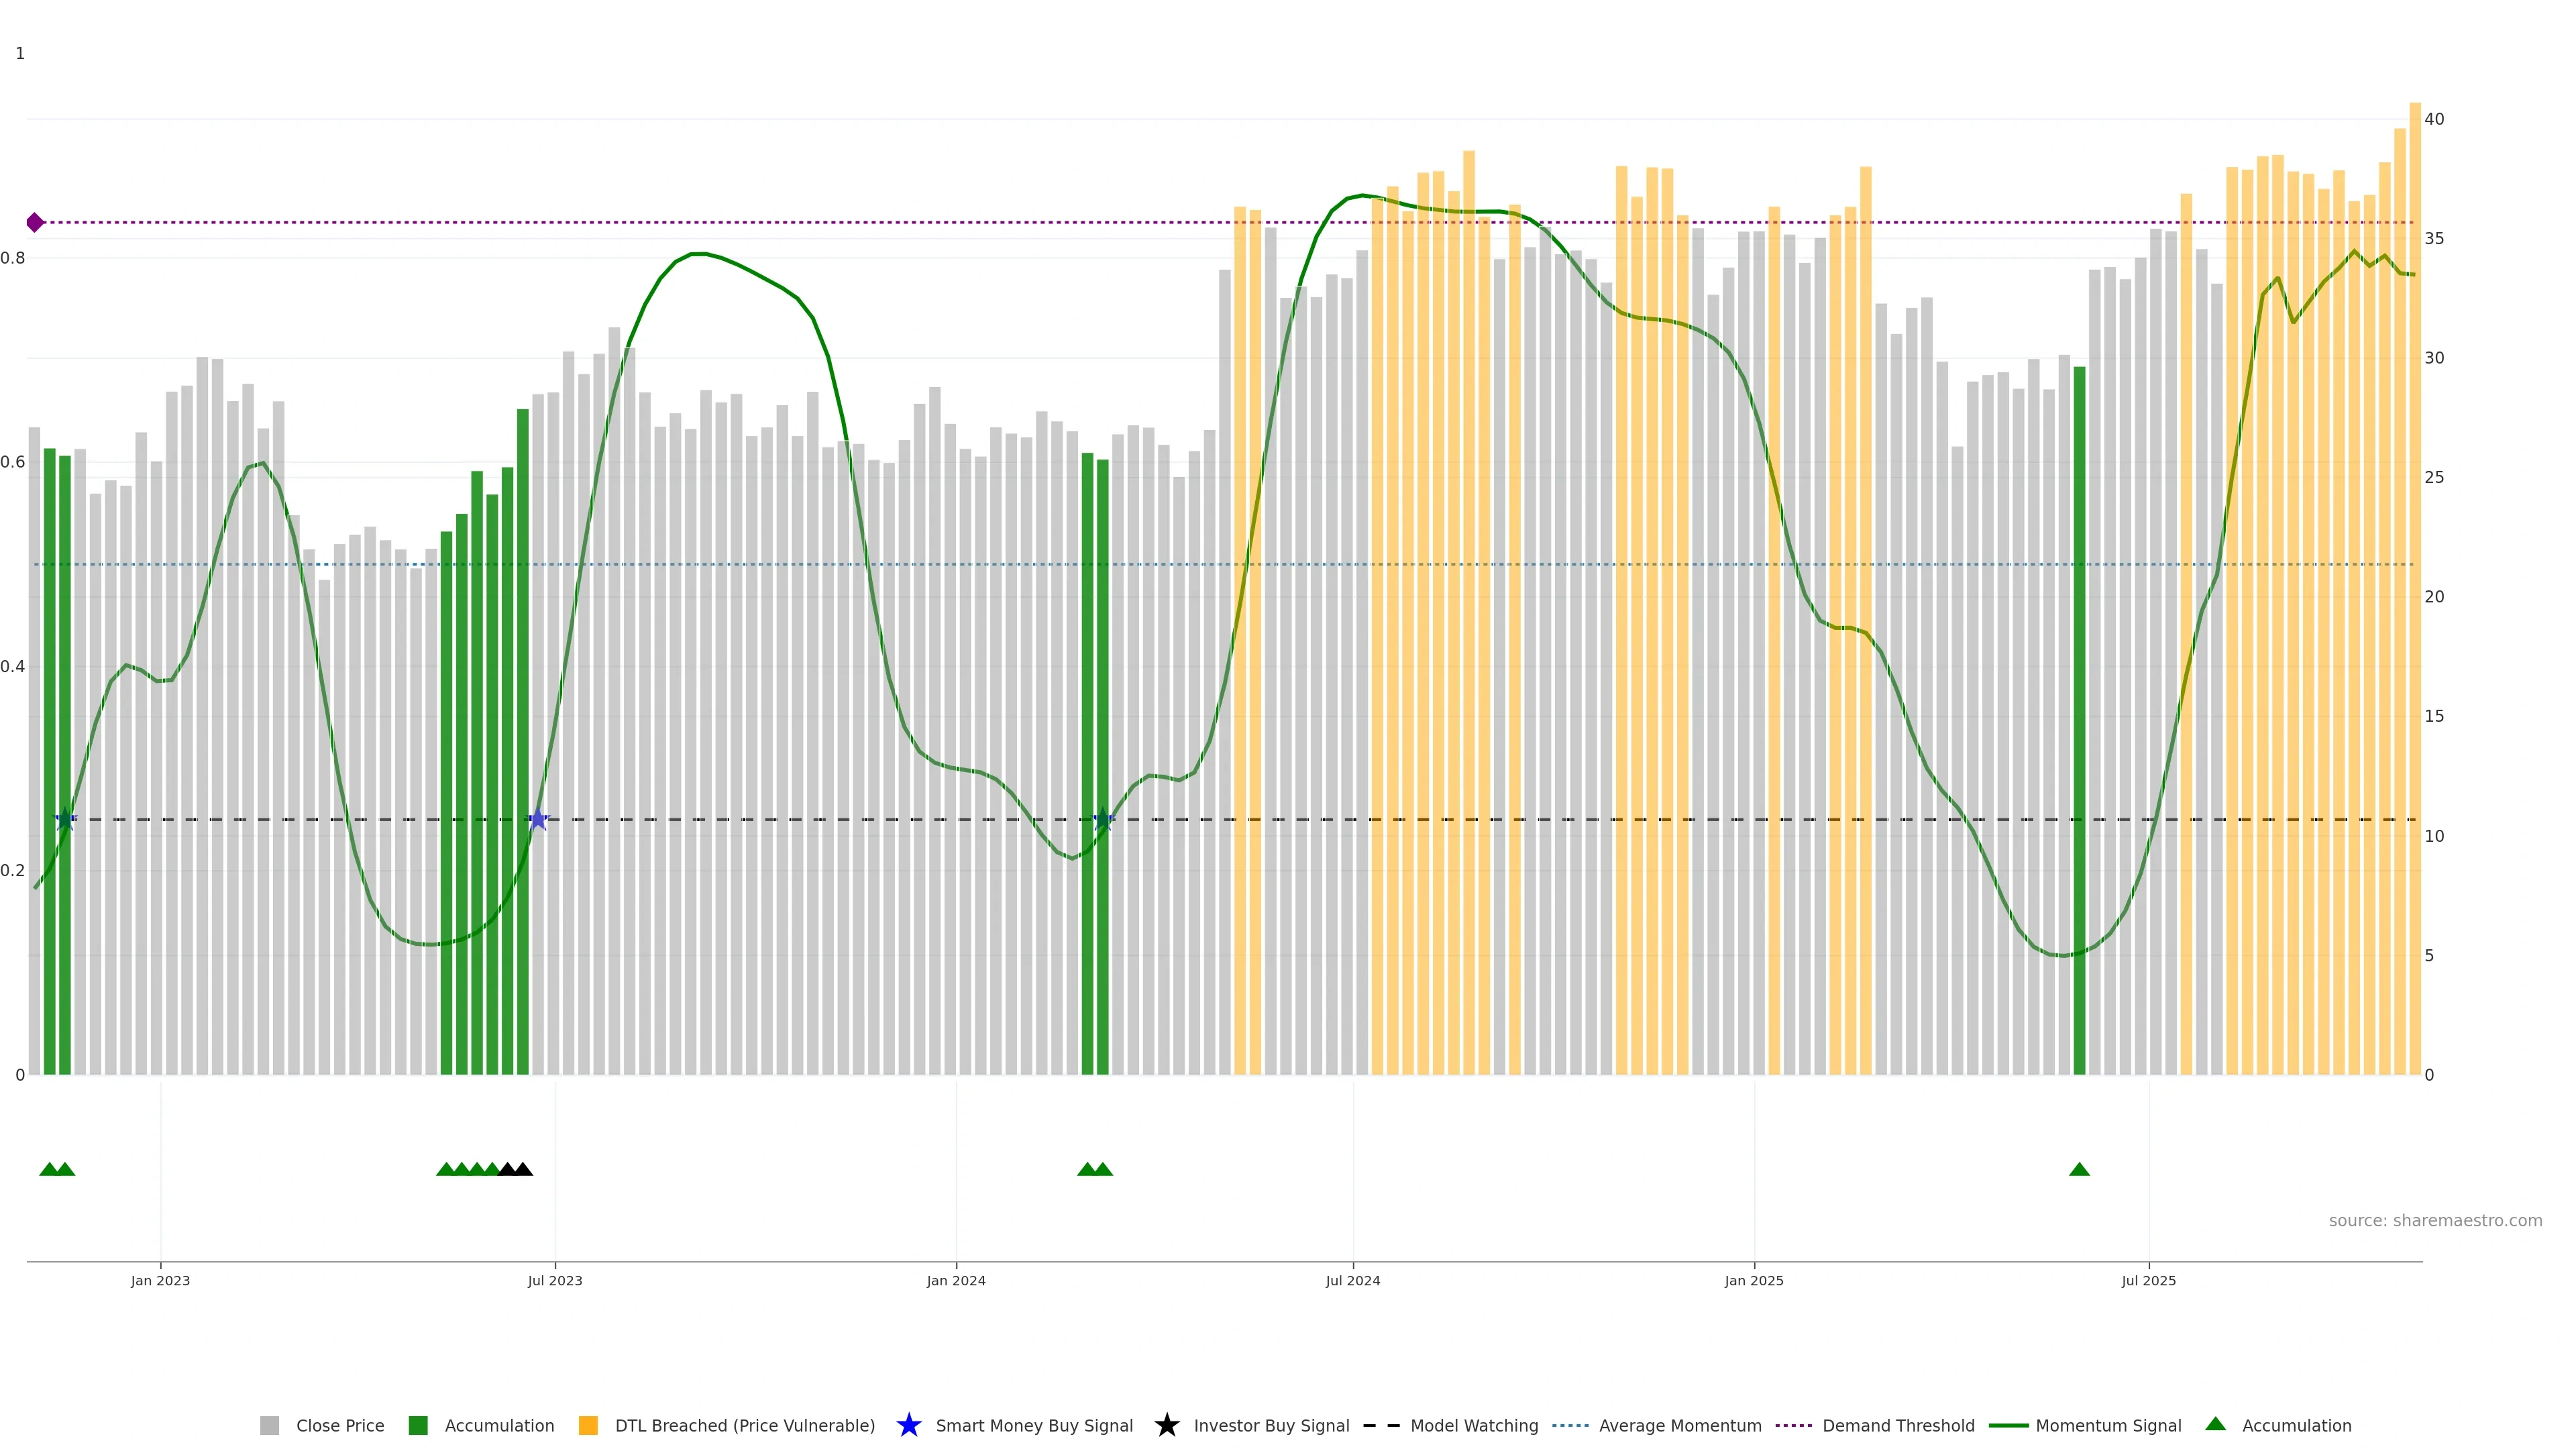Click the orange DTL Breached color swatch

click(588, 1425)
